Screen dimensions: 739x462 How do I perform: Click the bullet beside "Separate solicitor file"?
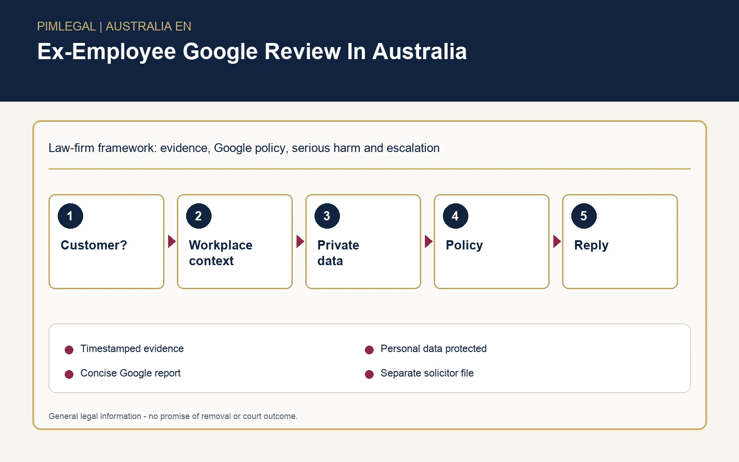[x=369, y=374]
